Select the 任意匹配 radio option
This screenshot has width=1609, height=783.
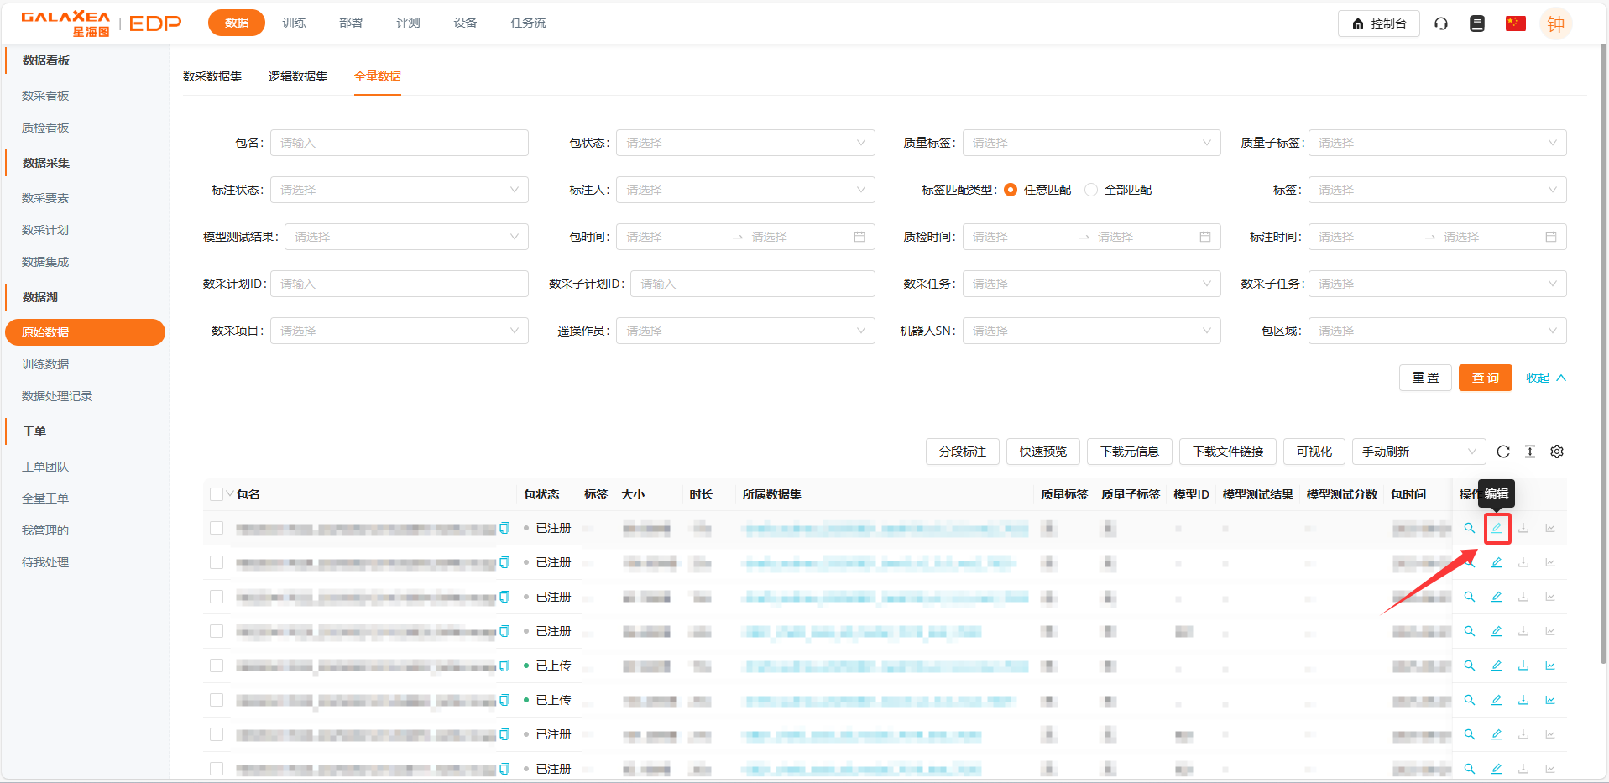pyautogui.click(x=1011, y=190)
